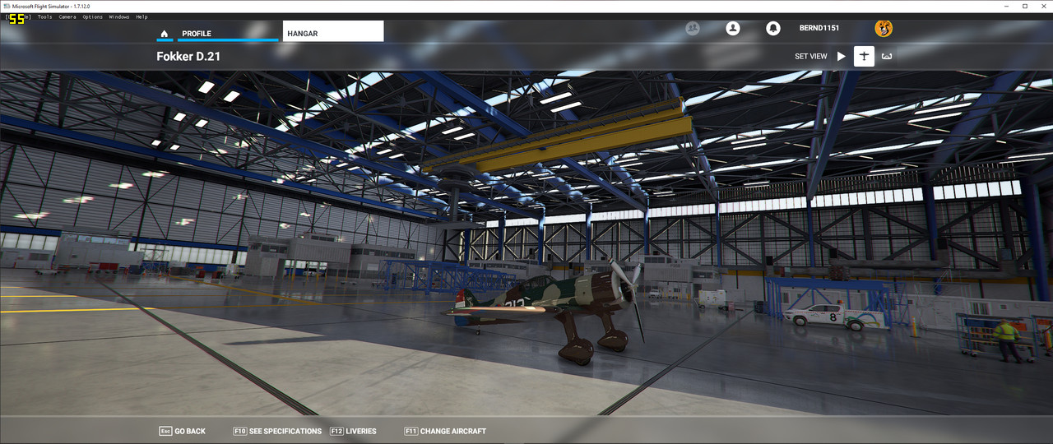Start the set view play arrow
This screenshot has height=444, width=1053.
tap(842, 56)
